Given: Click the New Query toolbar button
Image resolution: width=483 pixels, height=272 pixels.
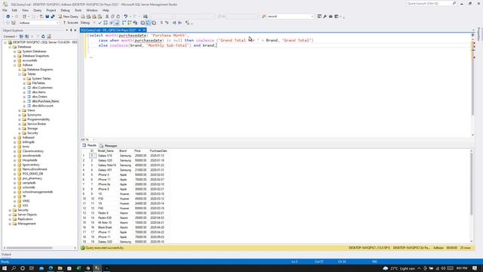Looking at the screenshot, I should coord(69,17).
